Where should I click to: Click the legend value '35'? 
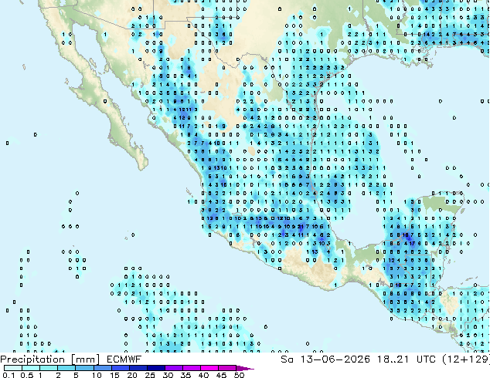[x=185, y=375]
